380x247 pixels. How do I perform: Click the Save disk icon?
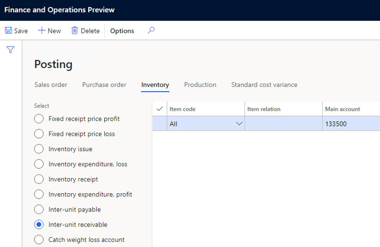coord(8,31)
